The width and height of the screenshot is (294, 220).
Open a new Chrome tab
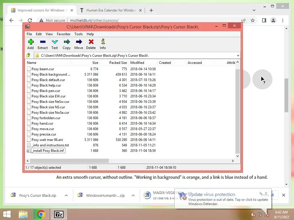[151, 10]
